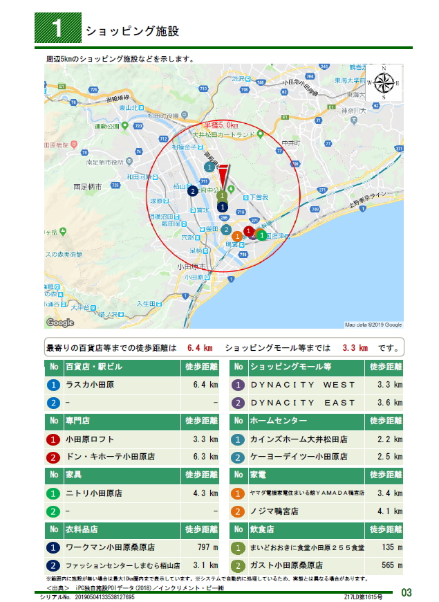Image resolution: width=439 pixels, height=602 pixels.
Task: Click the red 6.4 km in the summary line
Action: tap(200, 348)
